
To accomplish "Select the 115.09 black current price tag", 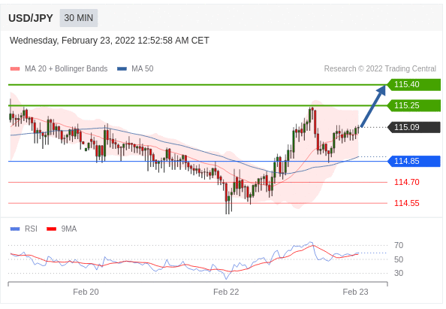I will coord(414,127).
